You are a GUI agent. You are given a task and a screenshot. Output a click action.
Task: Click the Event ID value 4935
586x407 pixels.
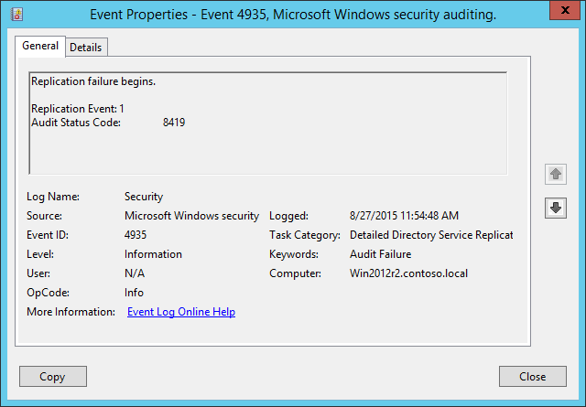click(x=136, y=235)
